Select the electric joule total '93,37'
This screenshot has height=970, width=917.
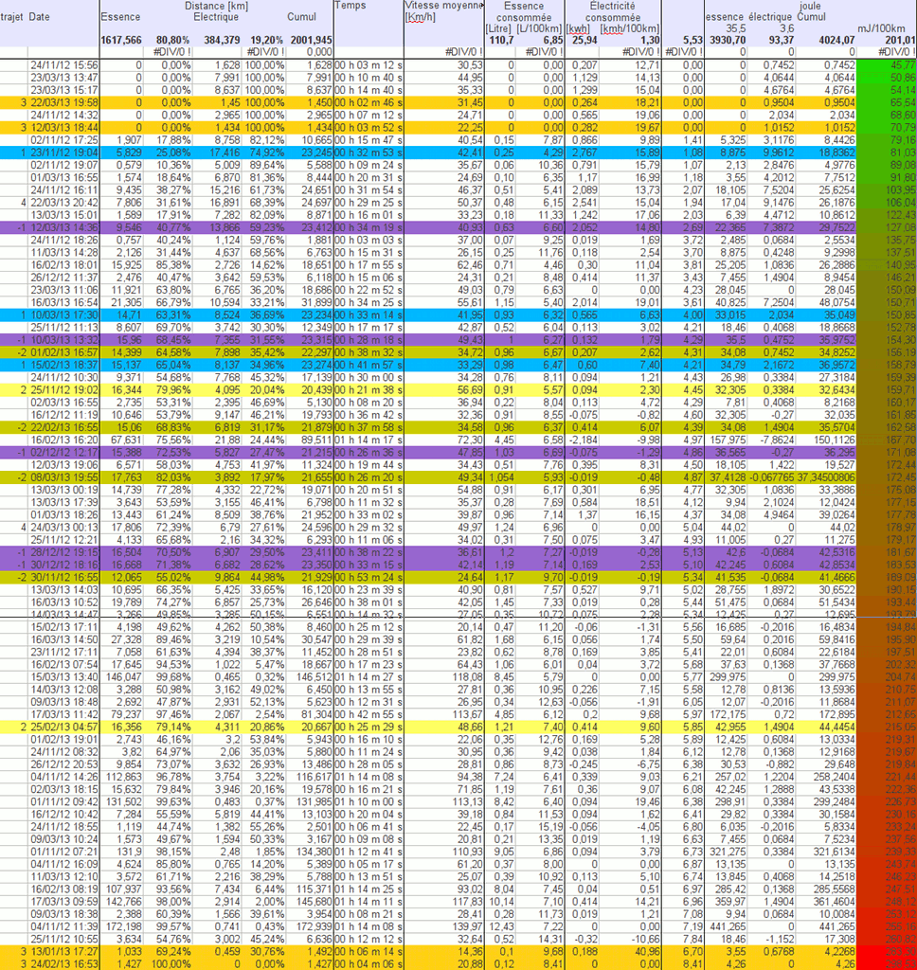[x=782, y=40]
